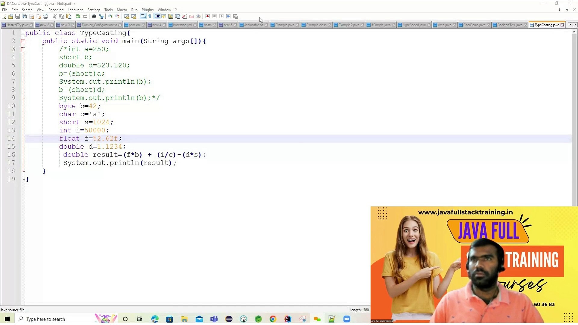The width and height of the screenshot is (578, 325).
Task: Open the Windows Start menu
Action: (x=7, y=319)
